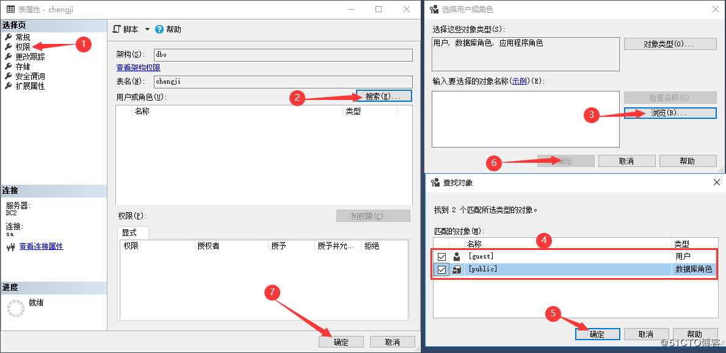This screenshot has width=726, height=353.
Task: Click the user icon in the 选择用户或角色 title bar
Action: (434, 9)
